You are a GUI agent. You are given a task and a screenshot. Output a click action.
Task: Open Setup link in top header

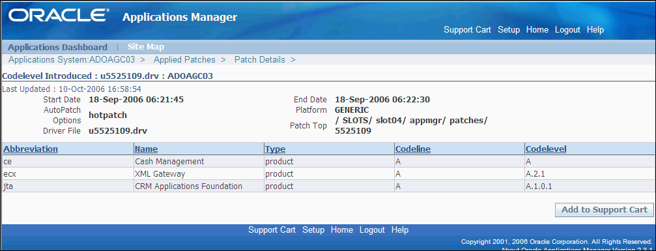pos(509,30)
